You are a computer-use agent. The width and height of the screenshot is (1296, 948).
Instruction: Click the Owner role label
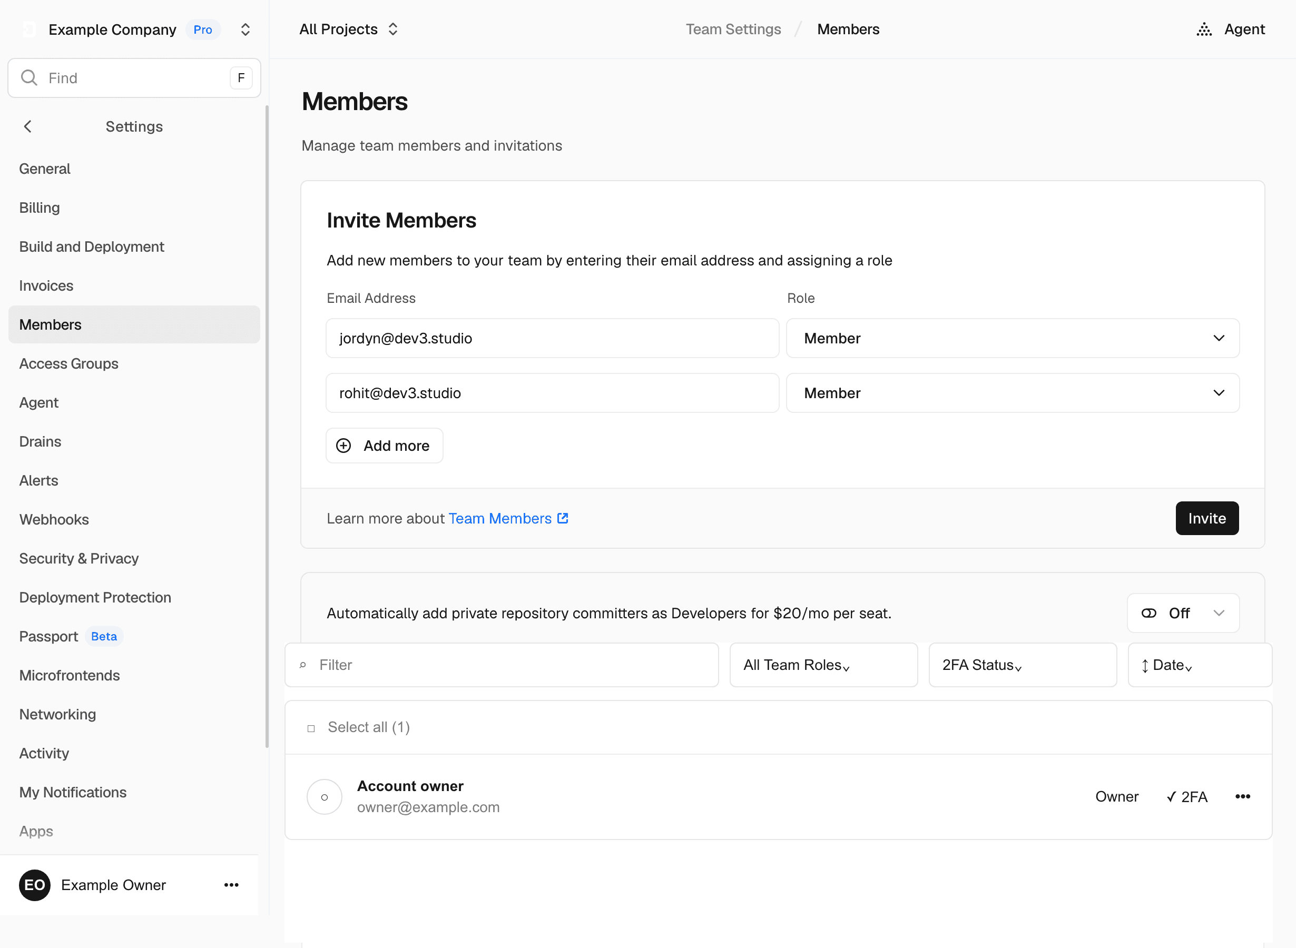pyautogui.click(x=1117, y=796)
